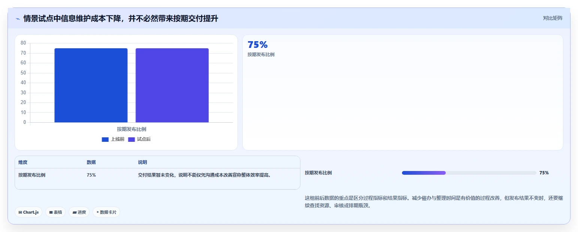The width and height of the screenshot is (578, 232).
Task: Click the 数据 column header
Action: tap(91, 162)
